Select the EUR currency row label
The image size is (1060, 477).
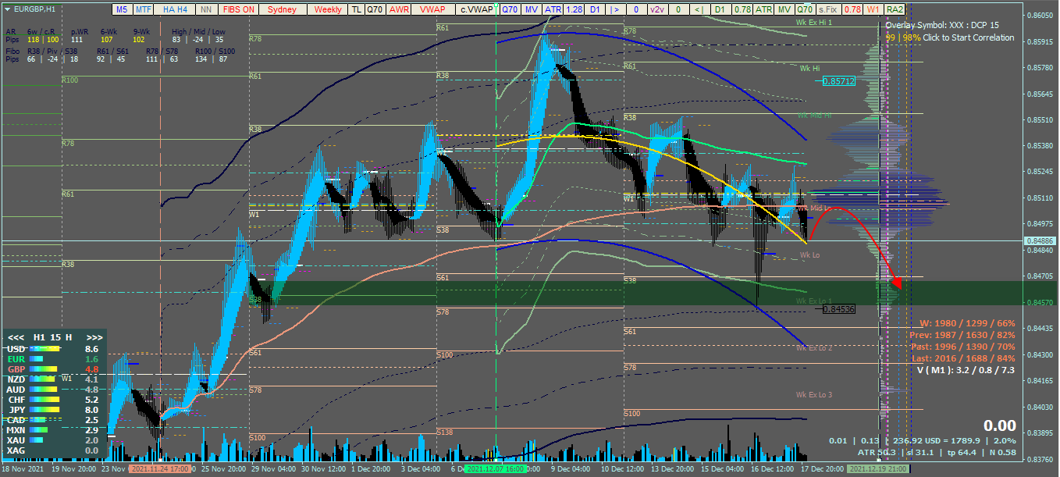(16, 359)
